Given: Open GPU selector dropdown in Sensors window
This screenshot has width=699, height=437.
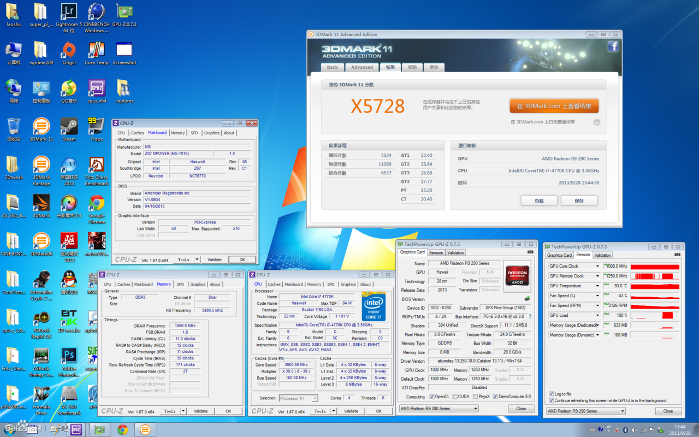Looking at the screenshot, I should 586,411.
